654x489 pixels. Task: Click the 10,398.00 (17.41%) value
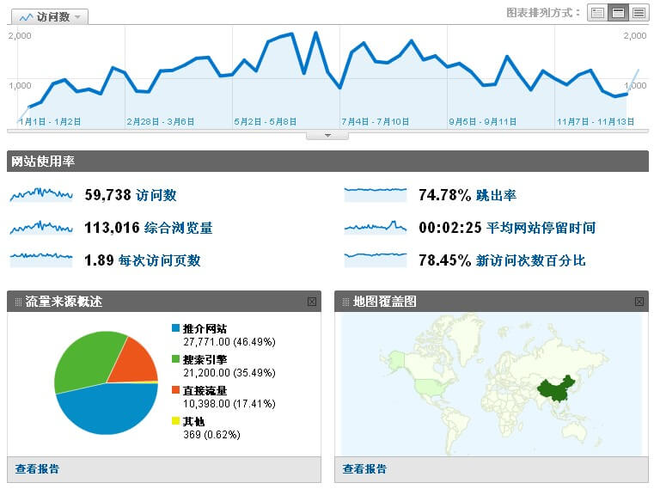[x=229, y=403]
